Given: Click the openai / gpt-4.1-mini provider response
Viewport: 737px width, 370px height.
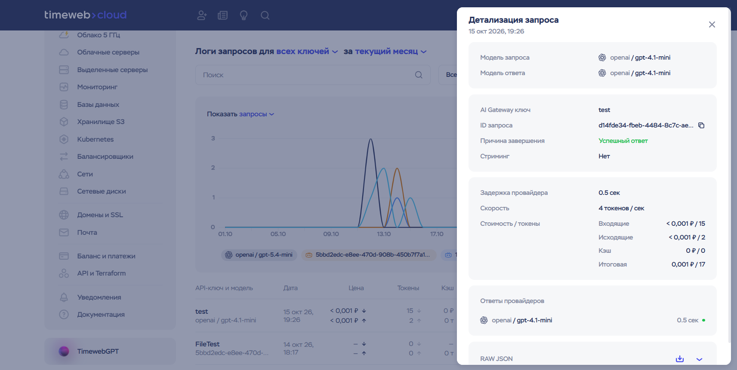Looking at the screenshot, I should tap(592, 320).
